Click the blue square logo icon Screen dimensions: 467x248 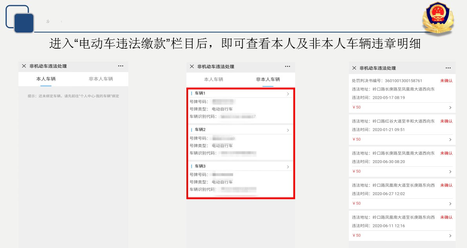tap(23, 22)
